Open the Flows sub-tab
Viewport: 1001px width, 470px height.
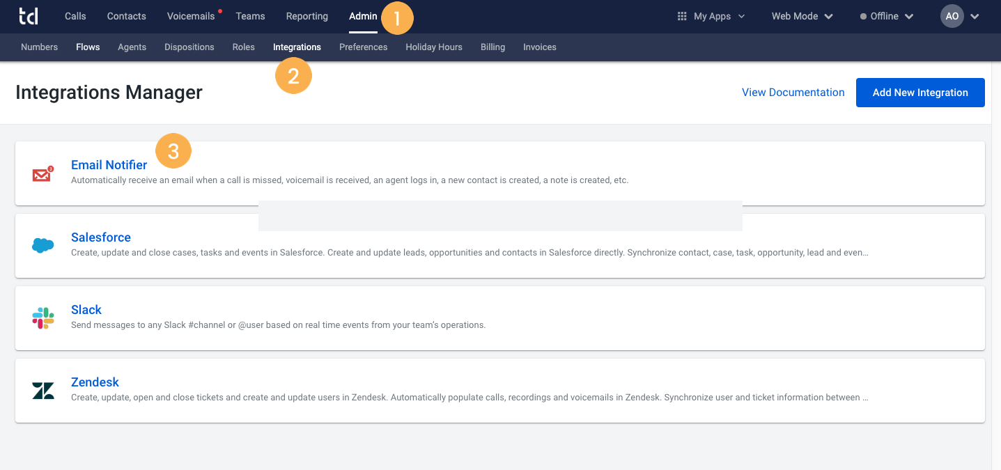point(88,47)
